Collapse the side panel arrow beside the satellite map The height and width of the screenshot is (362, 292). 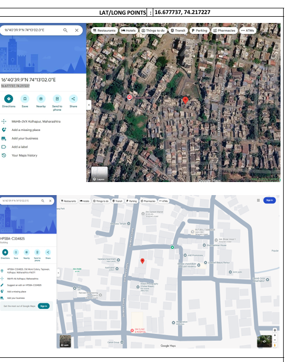tap(89, 105)
